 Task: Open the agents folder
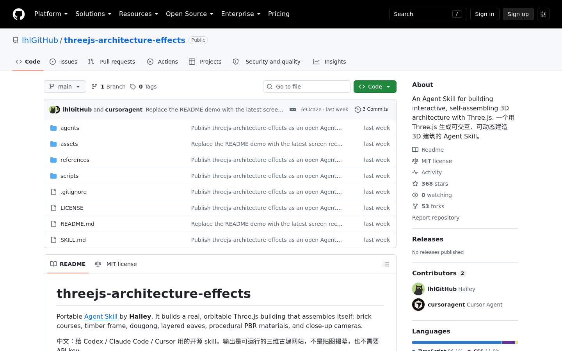pyautogui.click(x=70, y=128)
